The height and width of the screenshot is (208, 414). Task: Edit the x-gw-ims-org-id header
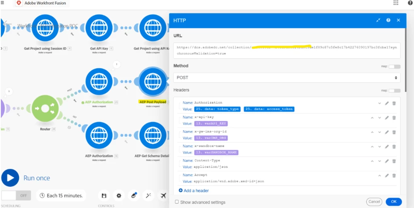point(387,132)
